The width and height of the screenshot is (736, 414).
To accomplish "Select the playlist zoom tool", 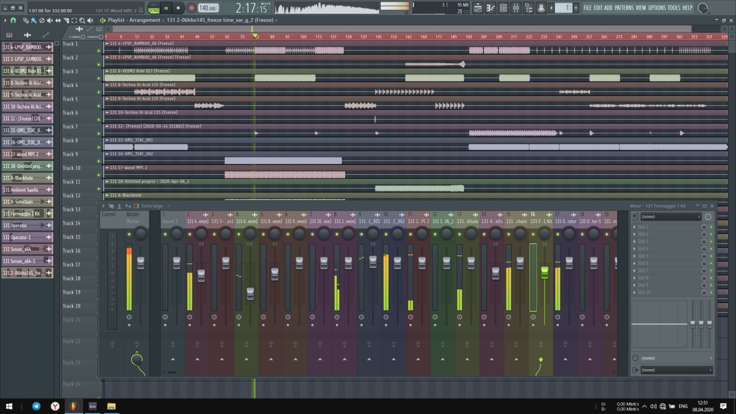I will [x=82, y=20].
